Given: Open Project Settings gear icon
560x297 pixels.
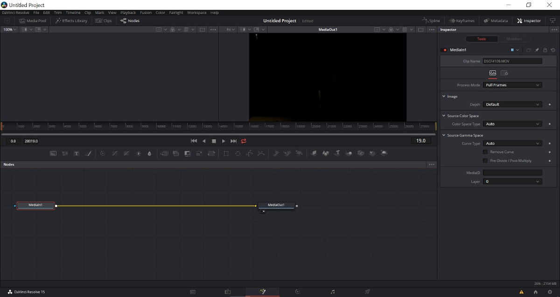Looking at the screenshot, I should pyautogui.click(x=550, y=292).
